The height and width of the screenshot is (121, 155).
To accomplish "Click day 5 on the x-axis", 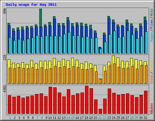I will pyautogui.click(x=28, y=118).
